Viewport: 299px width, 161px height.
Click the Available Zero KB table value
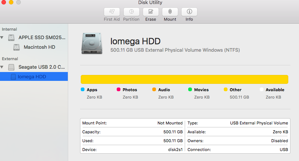[x=280, y=132]
